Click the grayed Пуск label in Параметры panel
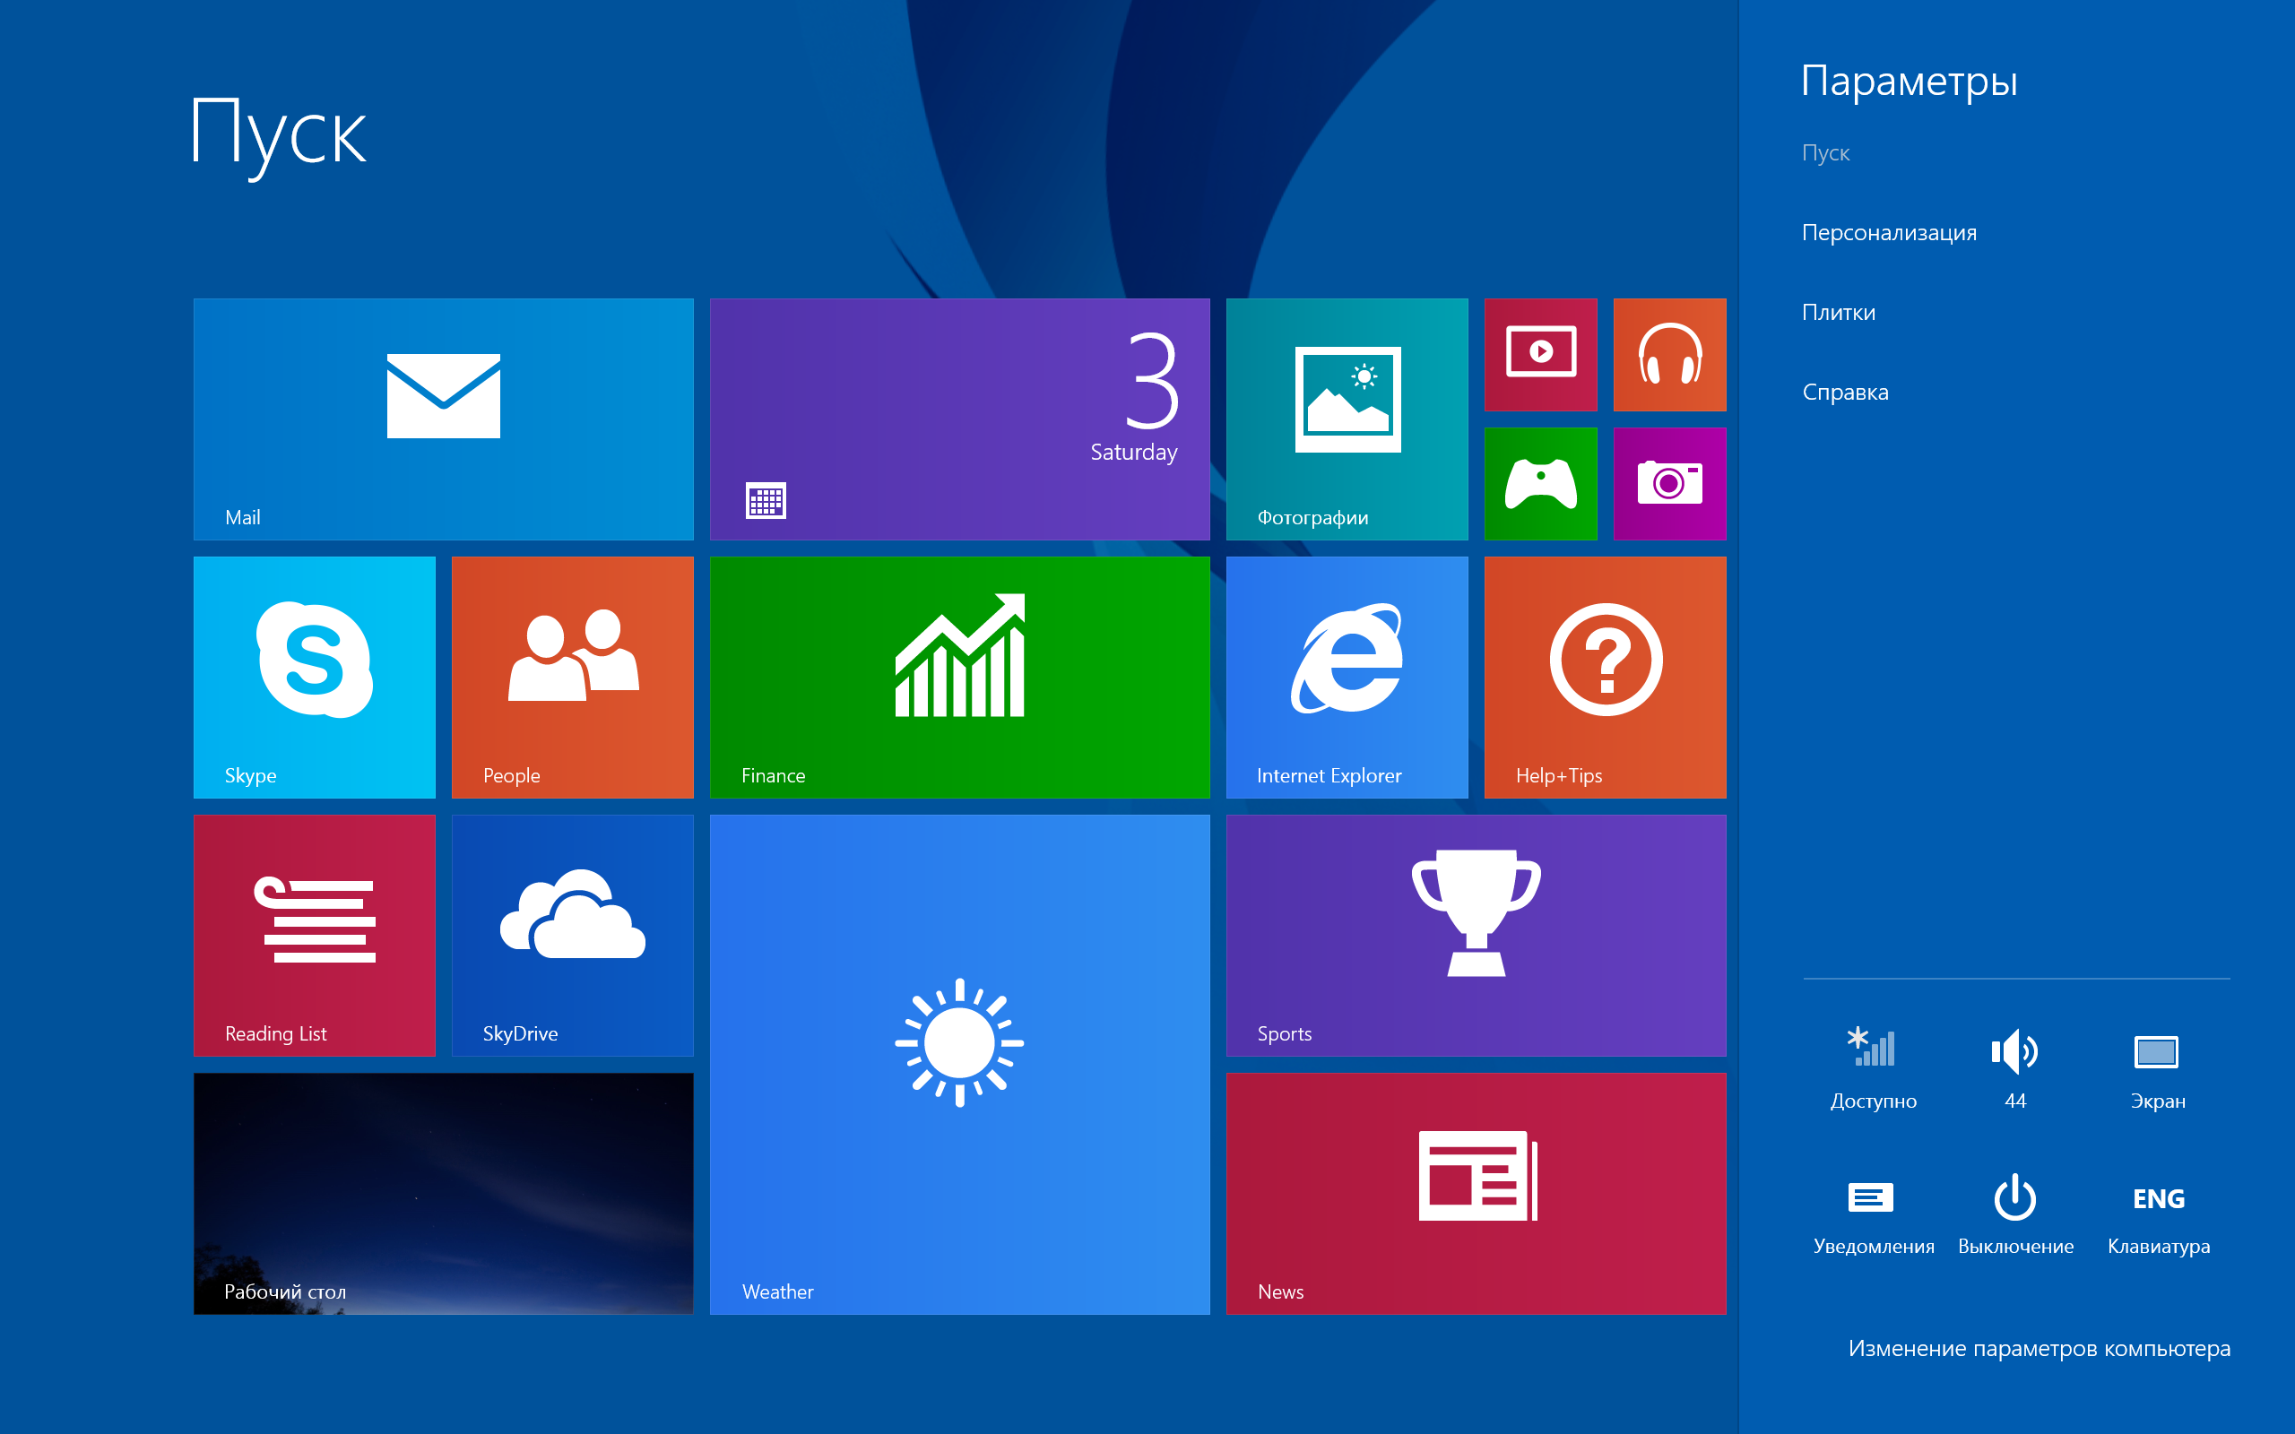 (x=1825, y=152)
